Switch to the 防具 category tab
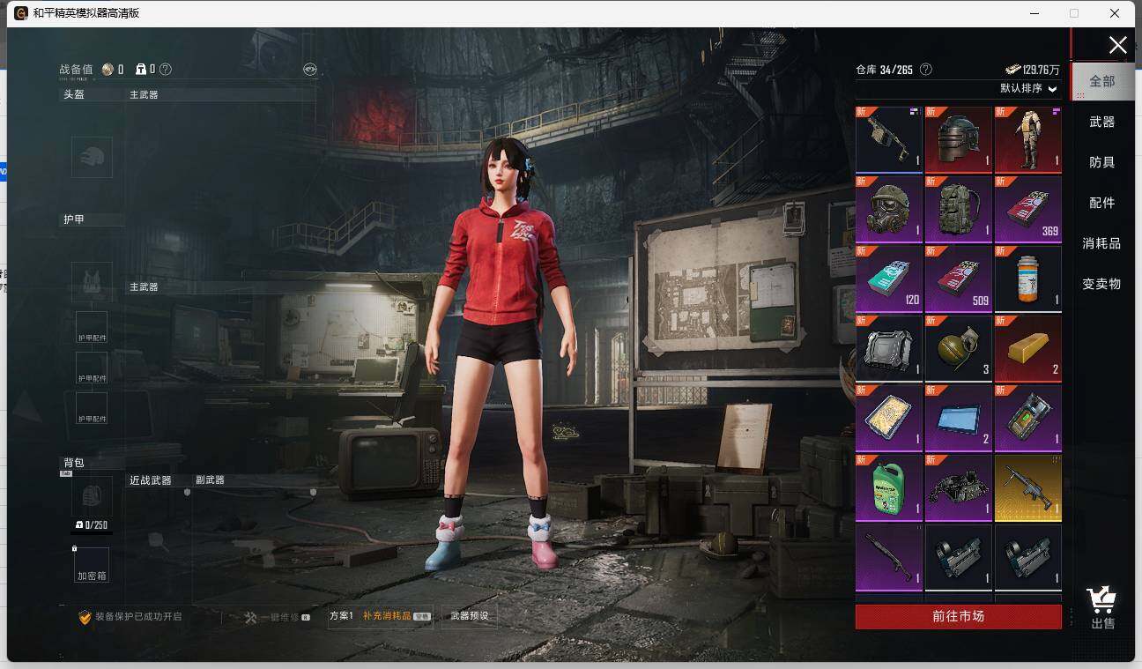 pos(1102,162)
